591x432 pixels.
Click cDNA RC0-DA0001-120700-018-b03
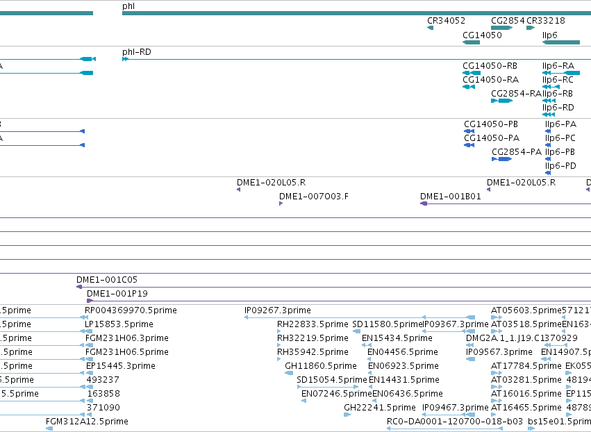tap(455, 422)
